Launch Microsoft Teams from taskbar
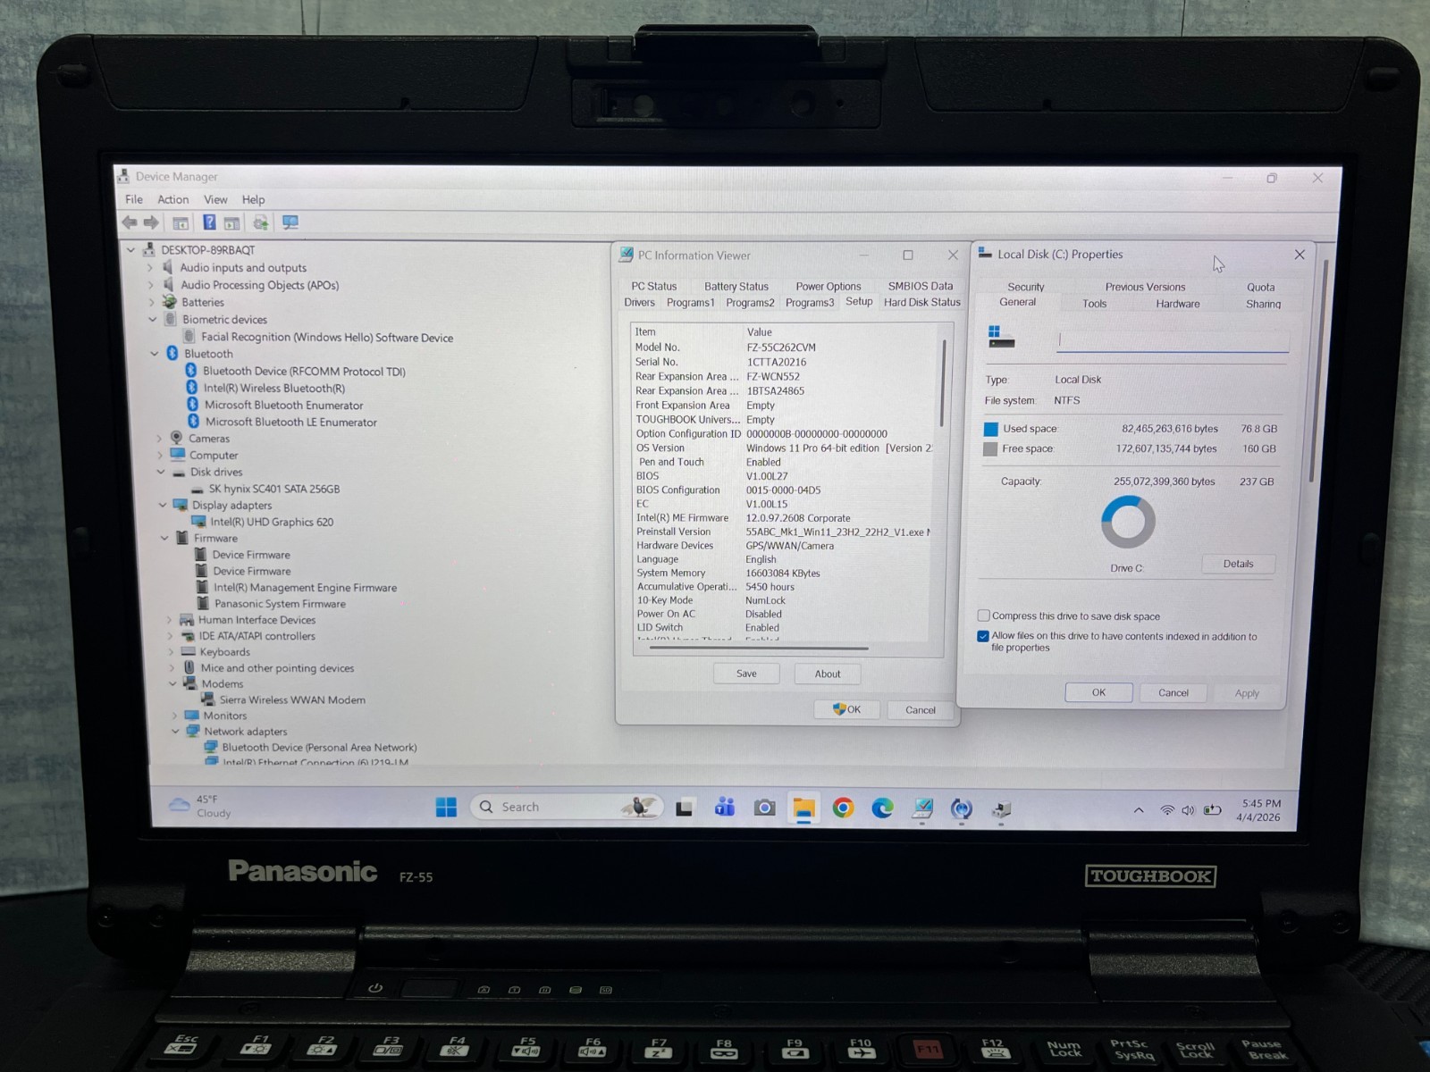This screenshot has height=1072, width=1430. (x=724, y=808)
